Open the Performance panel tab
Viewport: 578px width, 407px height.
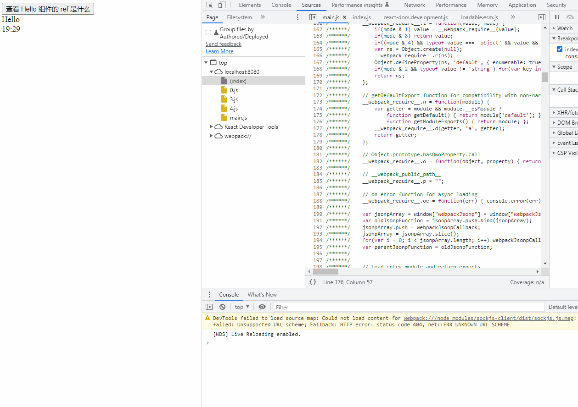tap(451, 5)
